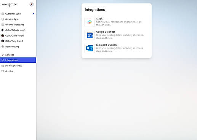This screenshot has height=140, width=197.
Task: Open the Microsoft Outlook integration icon
Action: [90, 48]
